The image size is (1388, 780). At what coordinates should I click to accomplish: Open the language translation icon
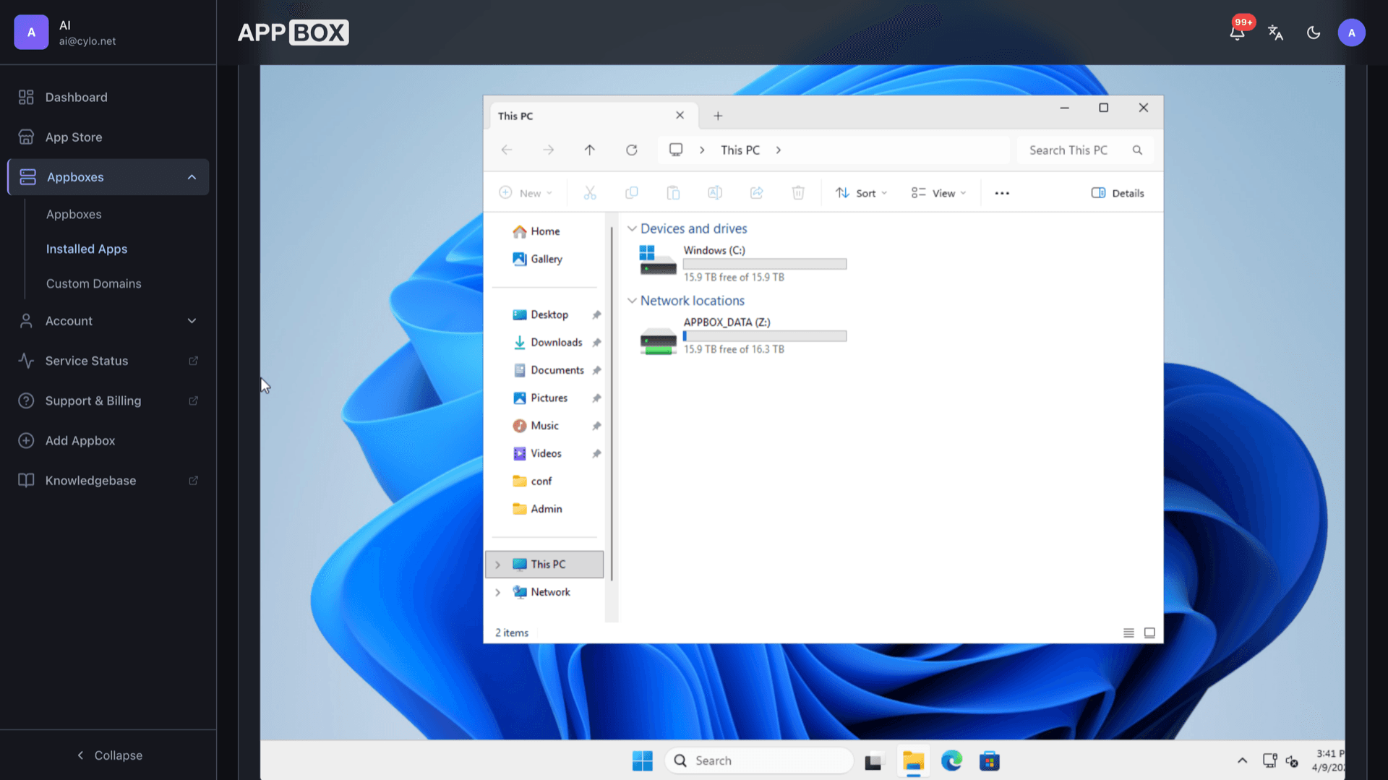[x=1275, y=33]
